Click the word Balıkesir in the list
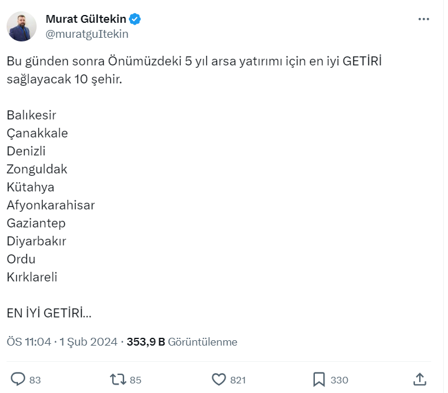The height and width of the screenshot is (393, 448). (x=31, y=115)
